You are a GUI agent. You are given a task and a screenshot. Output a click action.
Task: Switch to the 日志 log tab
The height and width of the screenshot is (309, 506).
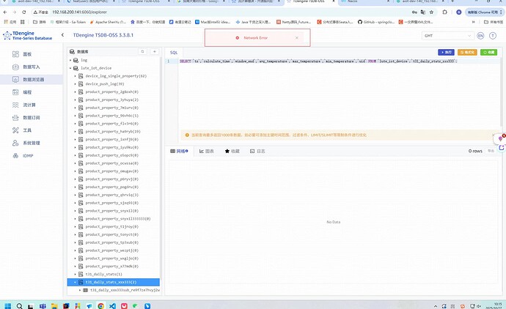(x=257, y=151)
